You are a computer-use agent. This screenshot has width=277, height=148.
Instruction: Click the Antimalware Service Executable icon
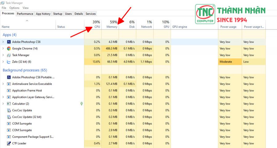click(x=9, y=84)
